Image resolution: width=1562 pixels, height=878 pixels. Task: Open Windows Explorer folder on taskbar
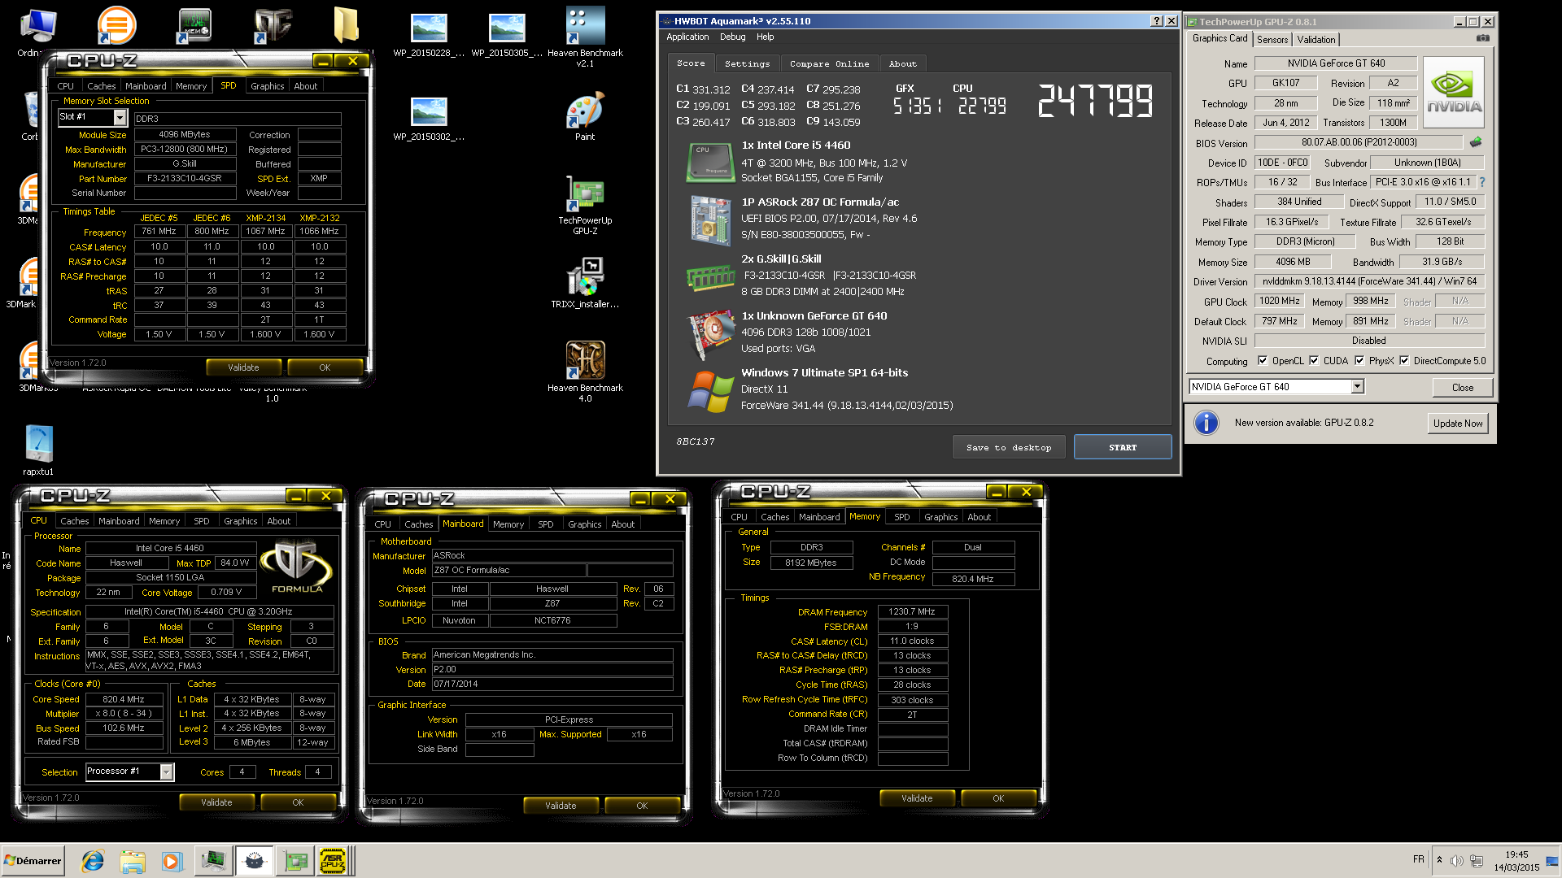tap(132, 861)
